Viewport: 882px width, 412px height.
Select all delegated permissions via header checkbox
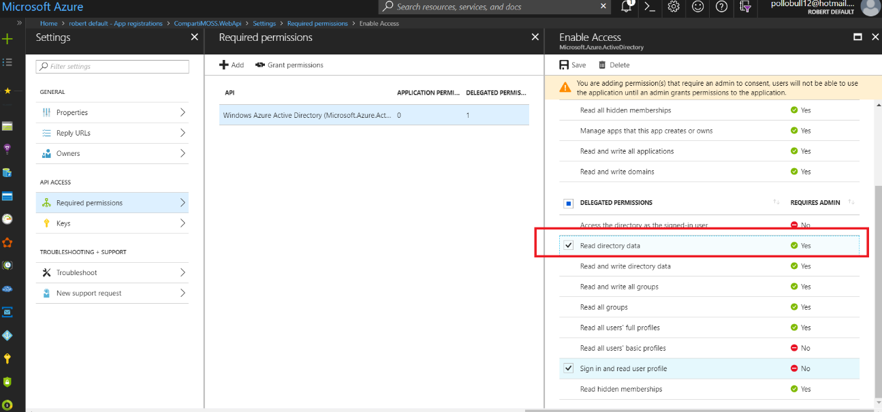568,203
